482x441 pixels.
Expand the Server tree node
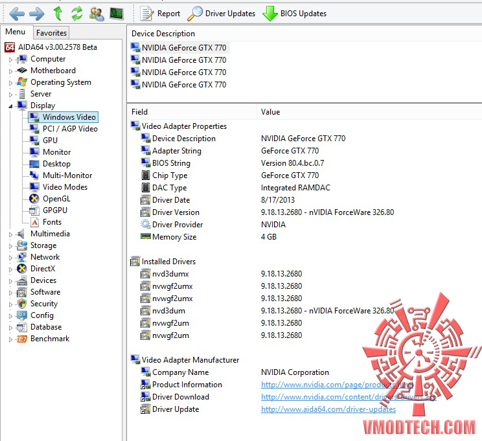click(10, 95)
